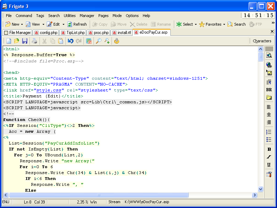This screenshot has width=277, height=208.
Task: Open the Options menu
Action: (132, 16)
